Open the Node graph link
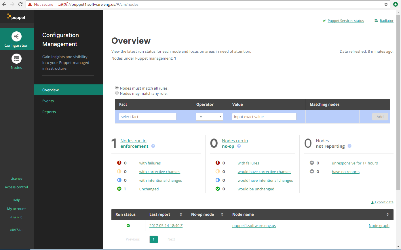Viewport: 401px width, 250px height. 379,226
